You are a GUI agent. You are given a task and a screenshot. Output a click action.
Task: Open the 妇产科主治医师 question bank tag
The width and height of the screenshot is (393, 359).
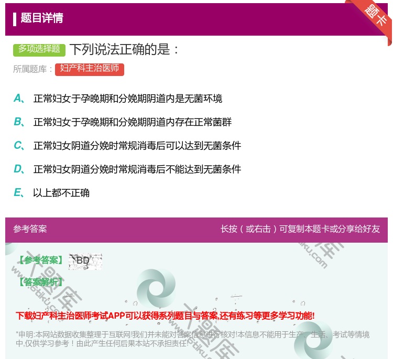click(90, 69)
